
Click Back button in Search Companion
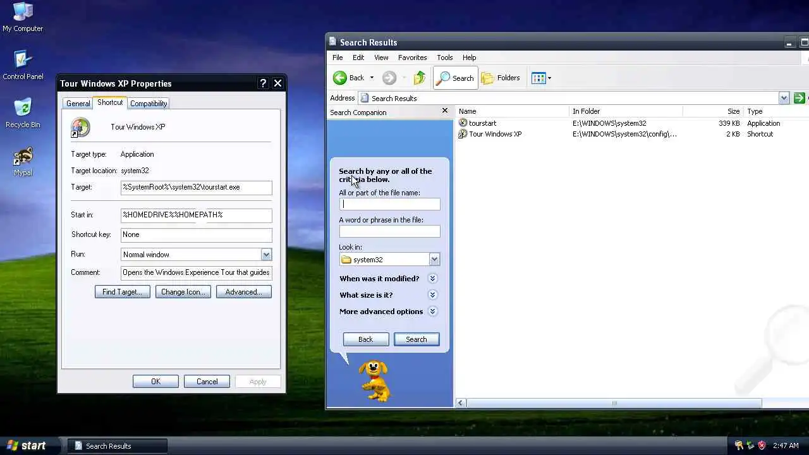(x=366, y=339)
